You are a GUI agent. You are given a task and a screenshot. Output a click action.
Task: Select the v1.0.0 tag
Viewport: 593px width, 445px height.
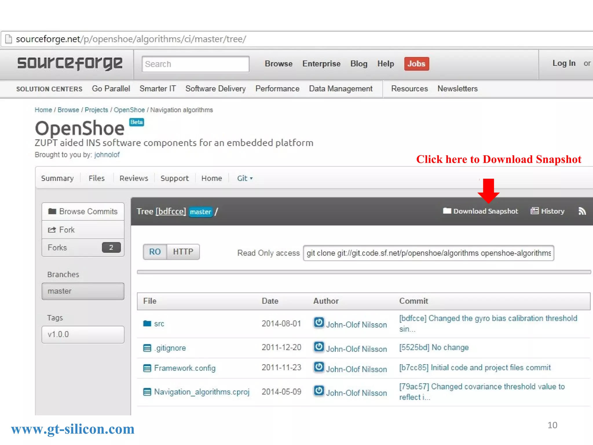pyautogui.click(x=83, y=335)
